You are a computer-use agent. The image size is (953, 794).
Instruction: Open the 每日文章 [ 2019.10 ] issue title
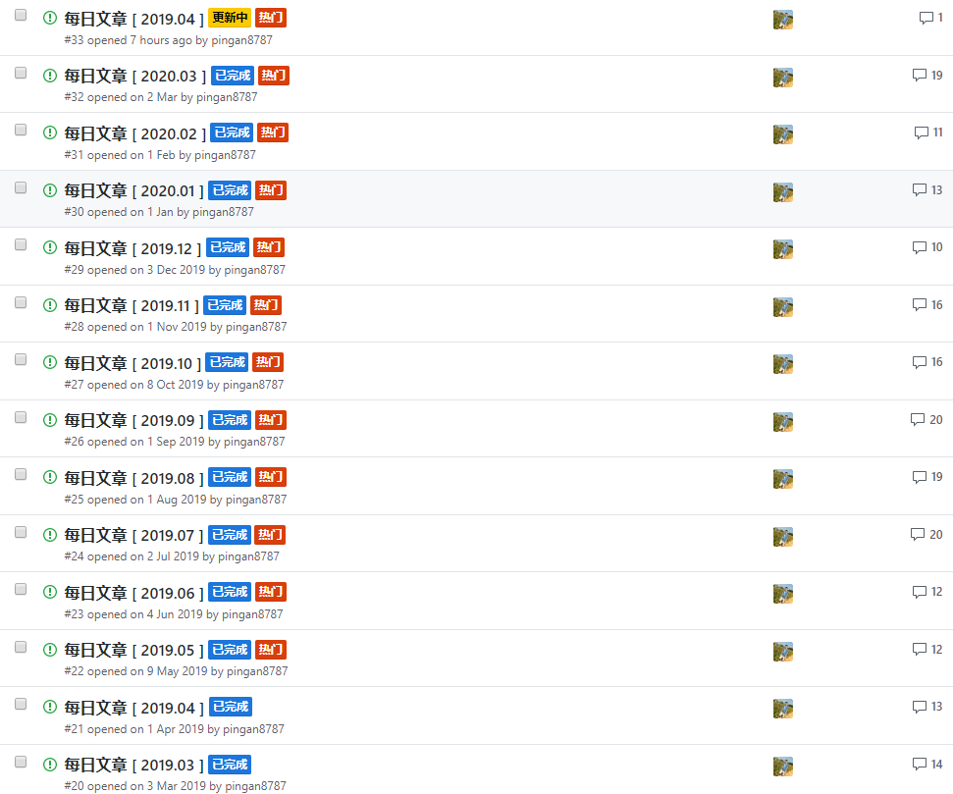(x=132, y=363)
